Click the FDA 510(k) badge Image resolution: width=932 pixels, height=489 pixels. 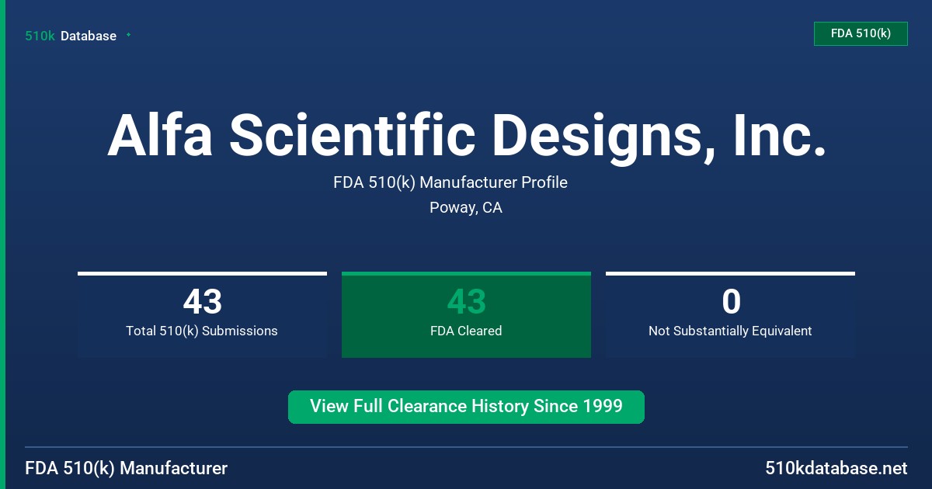click(861, 33)
